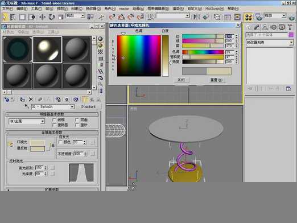Open the Schematic View icon

[237, 17]
